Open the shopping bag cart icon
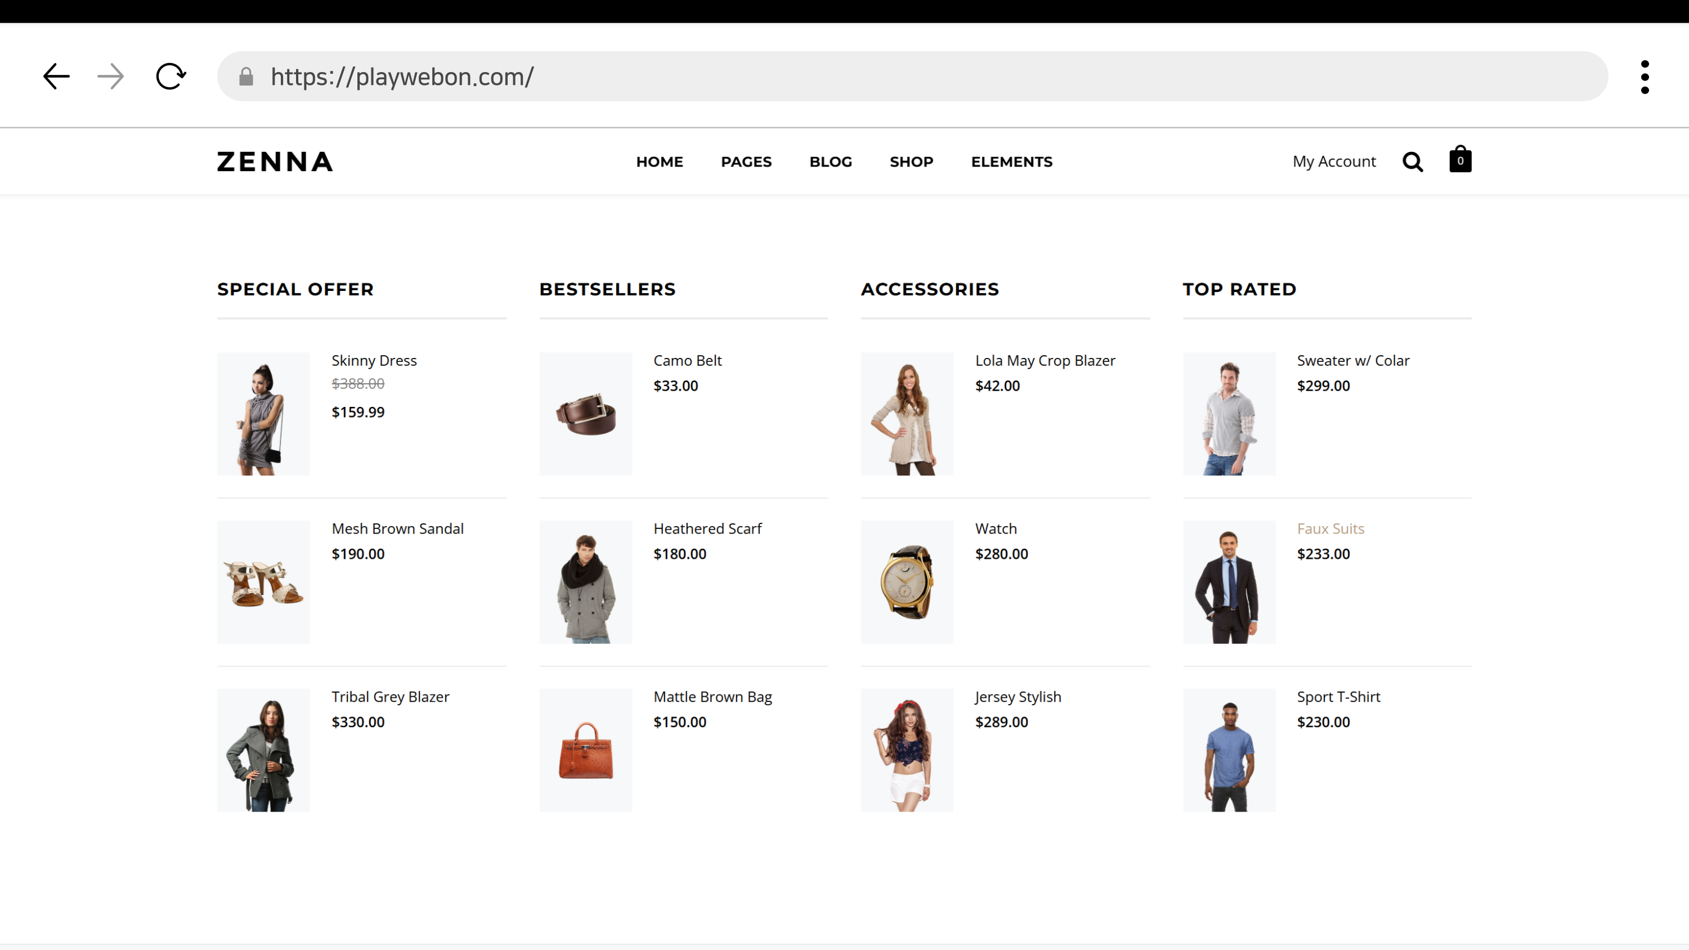This screenshot has width=1689, height=950. coord(1459,160)
